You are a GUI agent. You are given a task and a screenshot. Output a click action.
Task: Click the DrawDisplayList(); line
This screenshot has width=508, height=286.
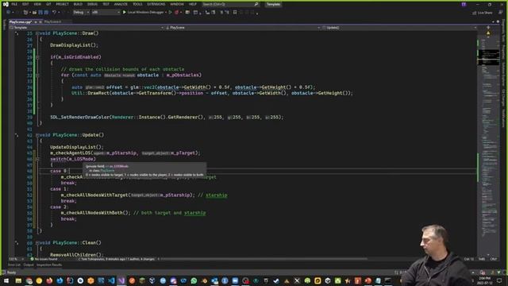[x=74, y=45]
